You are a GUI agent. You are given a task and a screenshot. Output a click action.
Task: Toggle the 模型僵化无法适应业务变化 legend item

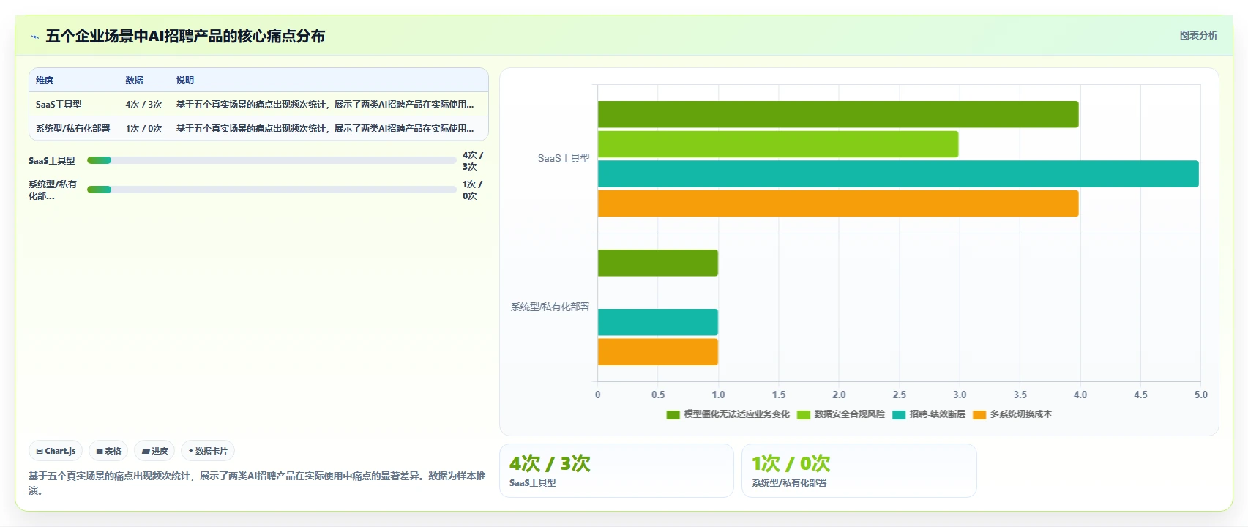pyautogui.click(x=728, y=414)
